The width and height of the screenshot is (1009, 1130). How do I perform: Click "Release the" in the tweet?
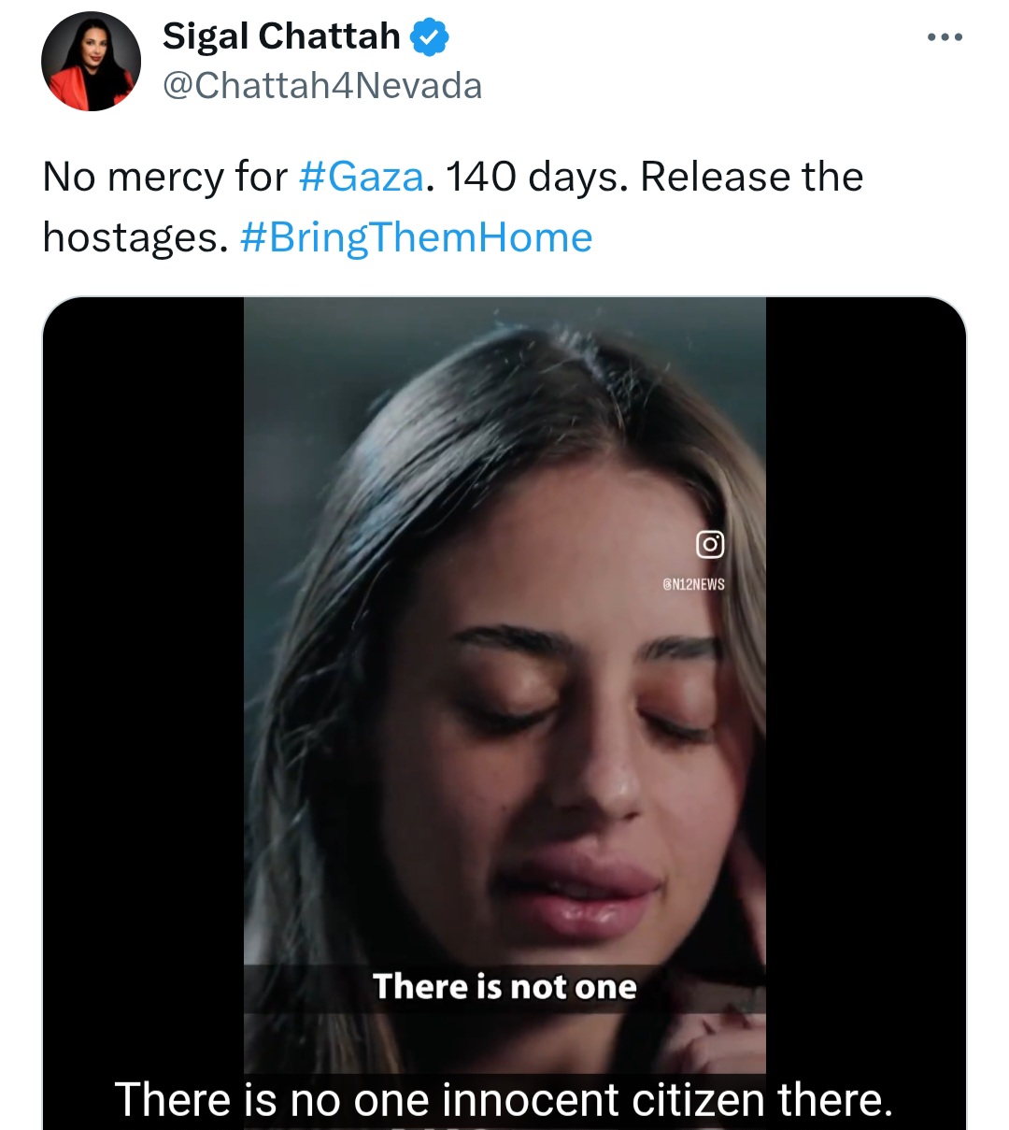pyautogui.click(x=751, y=177)
